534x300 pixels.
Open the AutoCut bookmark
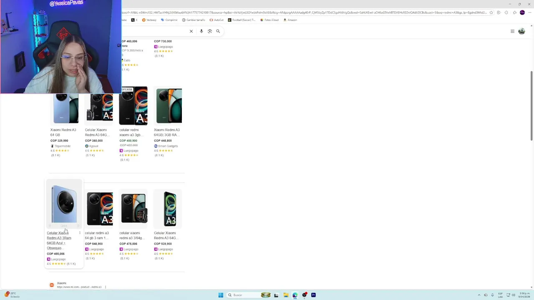[216, 20]
